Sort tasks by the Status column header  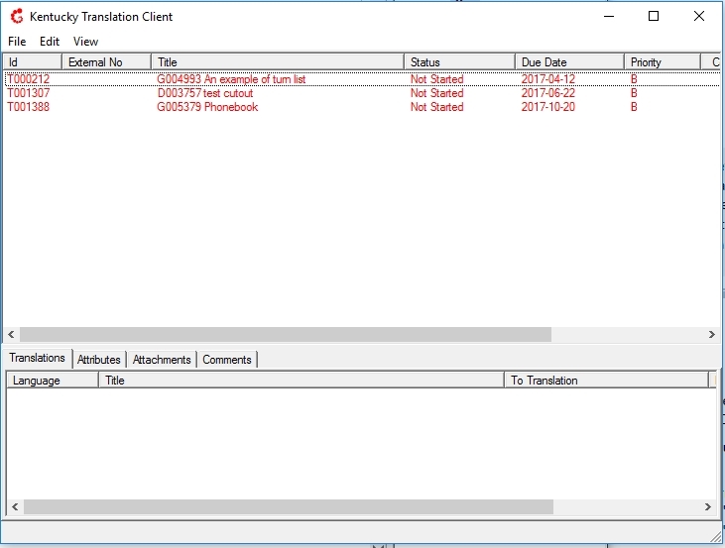pos(459,62)
